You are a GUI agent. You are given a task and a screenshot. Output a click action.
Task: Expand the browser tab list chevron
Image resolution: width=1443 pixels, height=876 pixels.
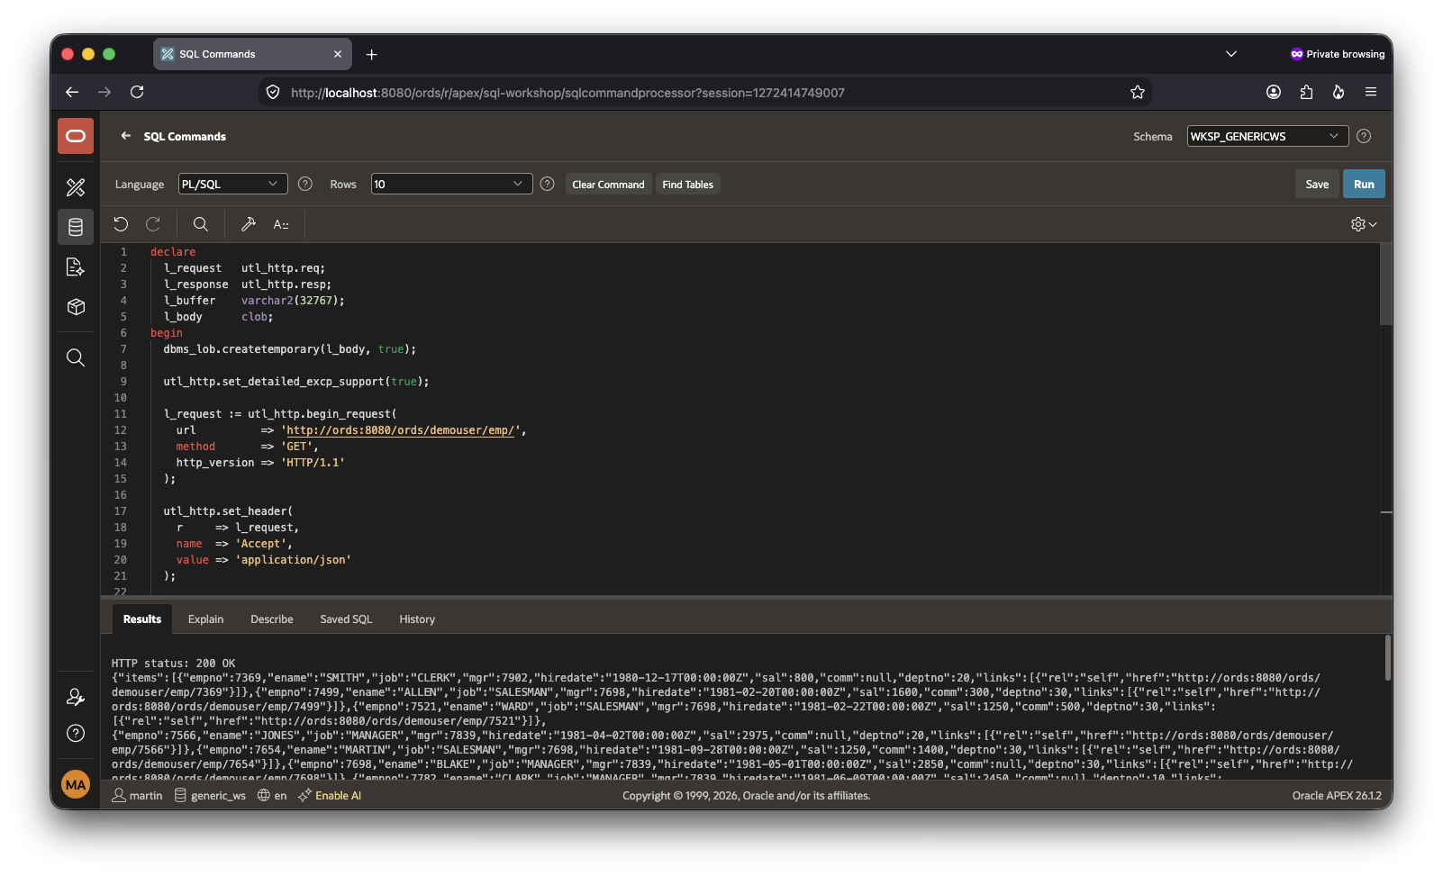coord(1231,54)
